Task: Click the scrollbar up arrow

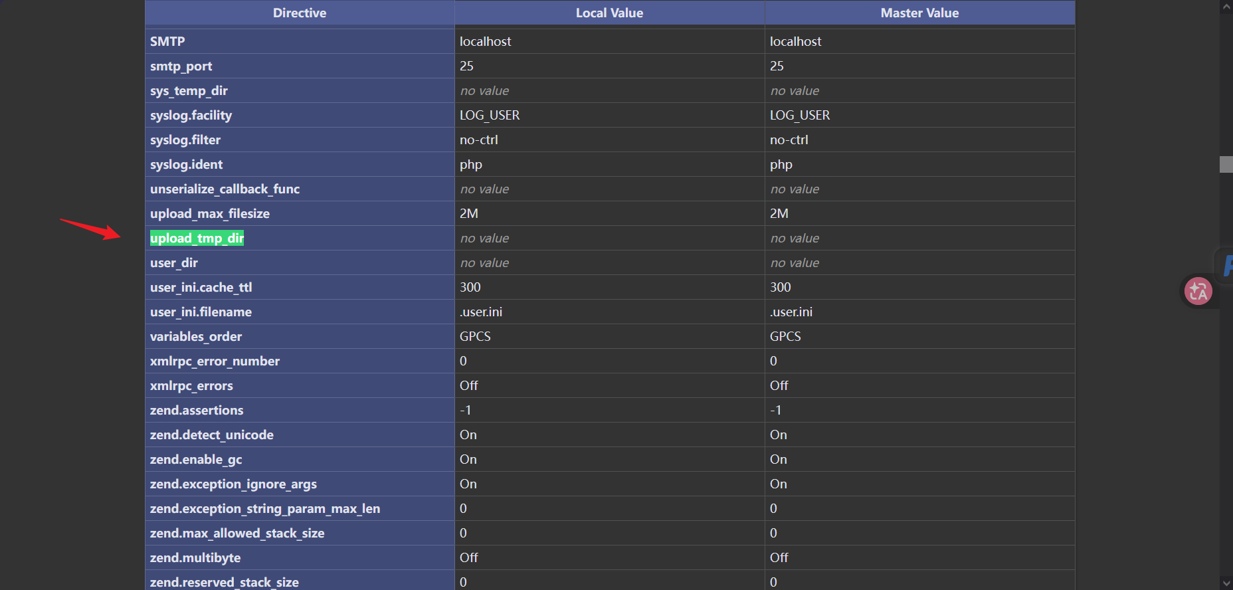Action: 1226,7
